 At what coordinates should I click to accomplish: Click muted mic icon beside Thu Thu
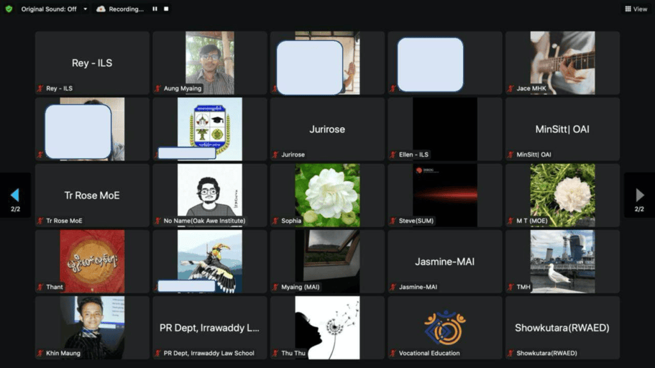click(275, 353)
